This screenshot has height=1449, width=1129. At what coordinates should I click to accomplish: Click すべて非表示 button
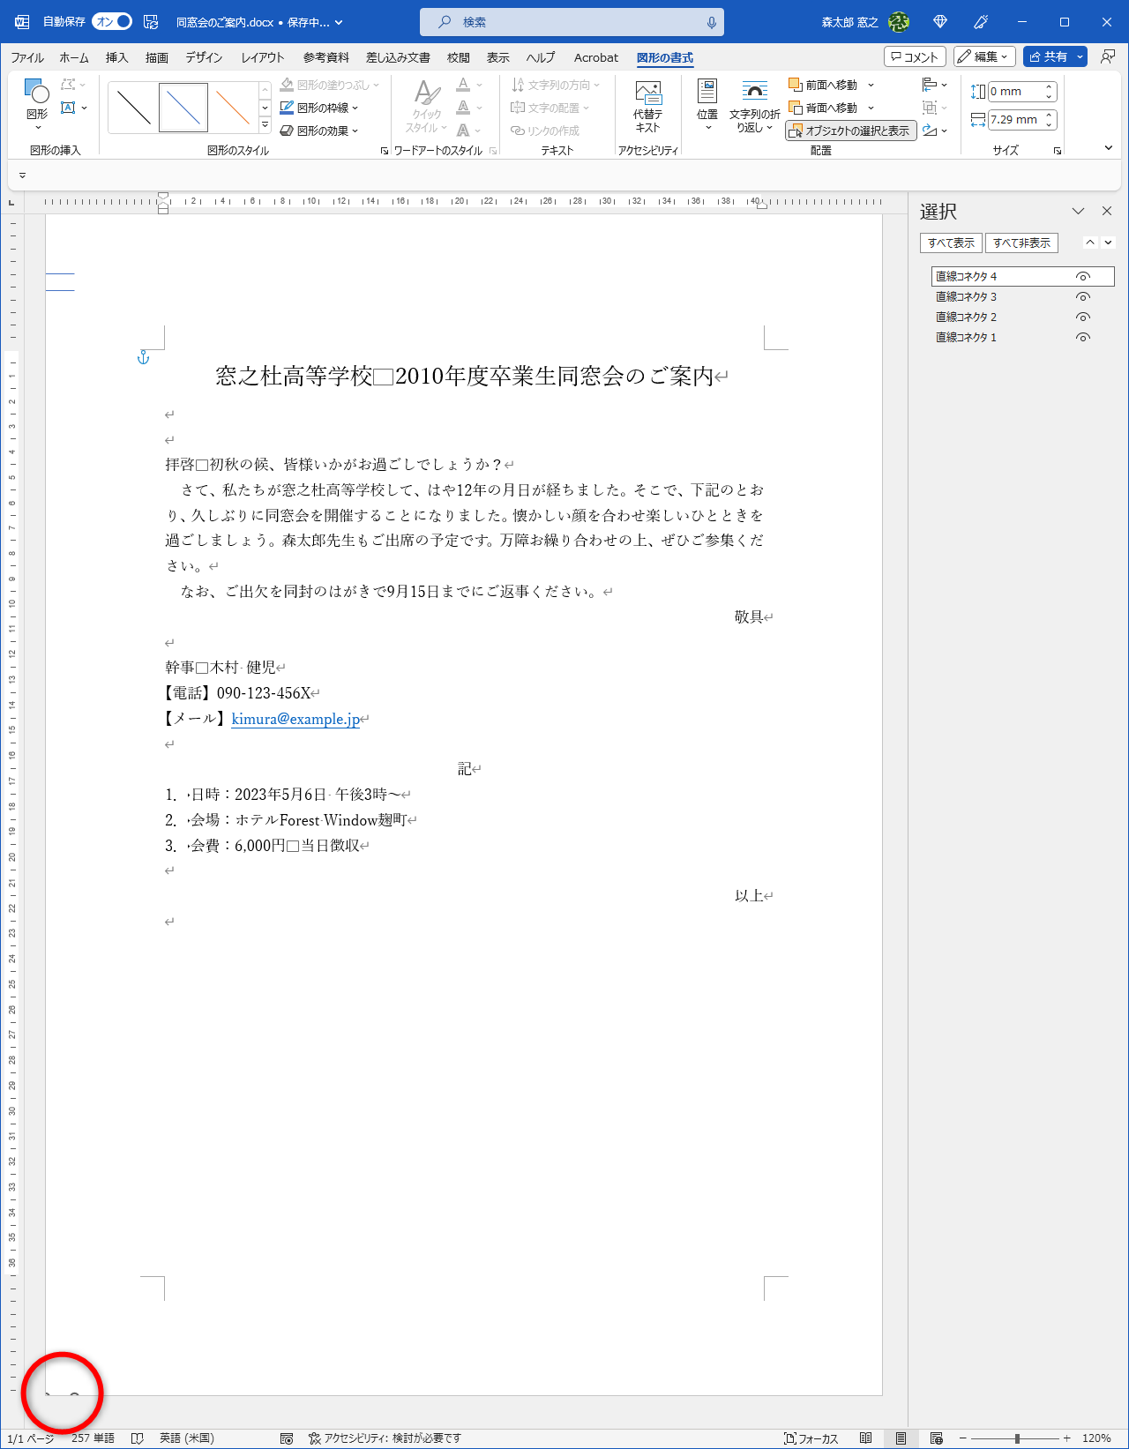click(x=1021, y=243)
